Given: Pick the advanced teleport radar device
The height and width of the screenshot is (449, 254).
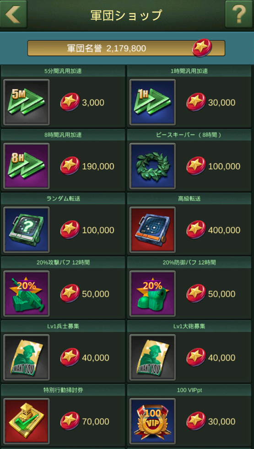Looking at the screenshot, I should (x=152, y=230).
